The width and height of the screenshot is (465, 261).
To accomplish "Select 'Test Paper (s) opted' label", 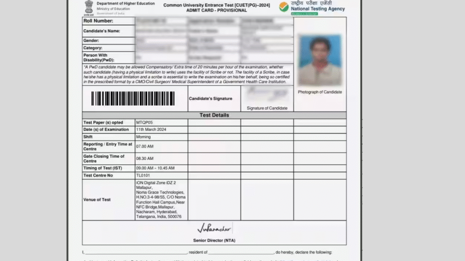I will coord(103,122).
